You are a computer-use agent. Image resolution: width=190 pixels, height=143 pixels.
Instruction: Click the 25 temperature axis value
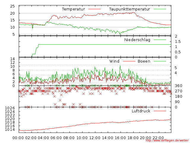pos(12,6)
